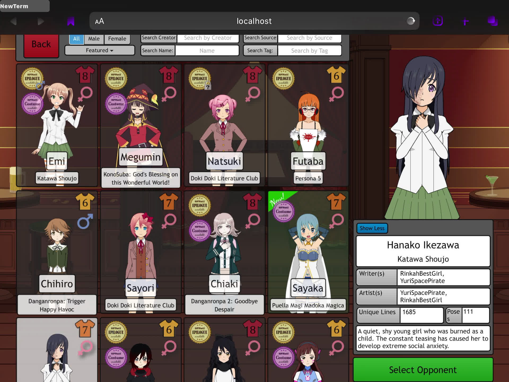Click the Doki Doki Literature Club label under Natsuki
The height and width of the screenshot is (382, 509).
pyautogui.click(x=224, y=178)
